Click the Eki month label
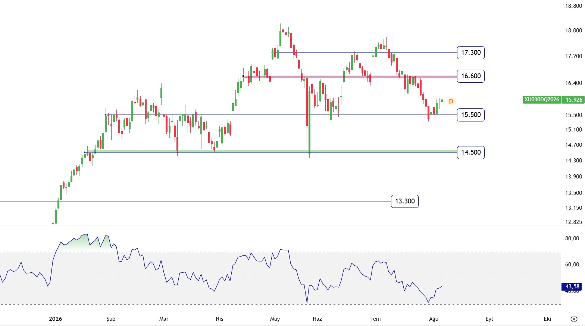The height and width of the screenshot is (326, 585). [x=547, y=319]
